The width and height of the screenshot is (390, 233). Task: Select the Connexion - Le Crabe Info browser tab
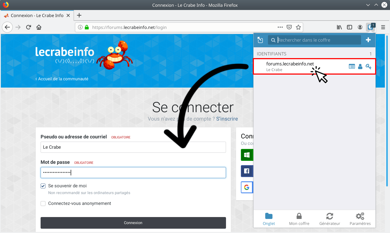37,15
